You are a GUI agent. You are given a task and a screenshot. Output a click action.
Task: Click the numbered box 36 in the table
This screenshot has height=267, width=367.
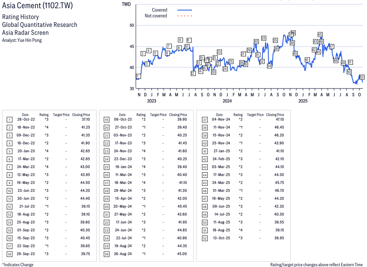pyautogui.click(x=106, y=254)
